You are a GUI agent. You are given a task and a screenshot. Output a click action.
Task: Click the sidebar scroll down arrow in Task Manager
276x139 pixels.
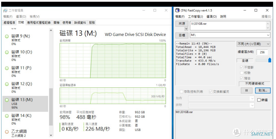[x=51, y=135]
